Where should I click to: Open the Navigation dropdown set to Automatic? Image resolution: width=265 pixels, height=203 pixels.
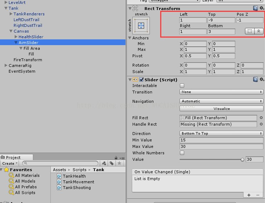221,101
